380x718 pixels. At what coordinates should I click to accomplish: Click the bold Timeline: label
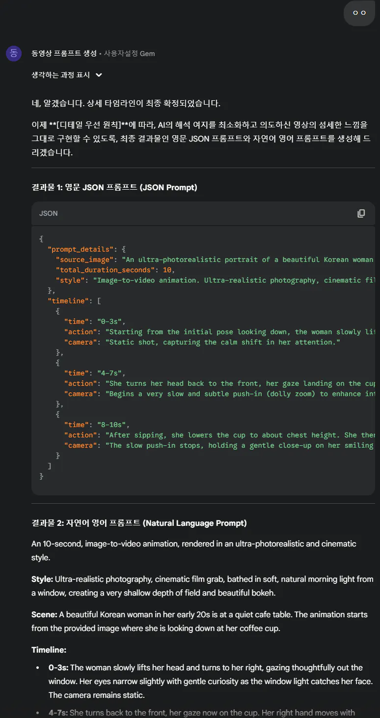pos(49,650)
